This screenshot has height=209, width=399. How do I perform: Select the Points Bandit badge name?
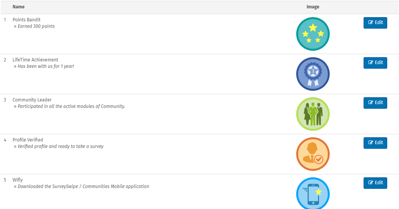click(x=26, y=20)
